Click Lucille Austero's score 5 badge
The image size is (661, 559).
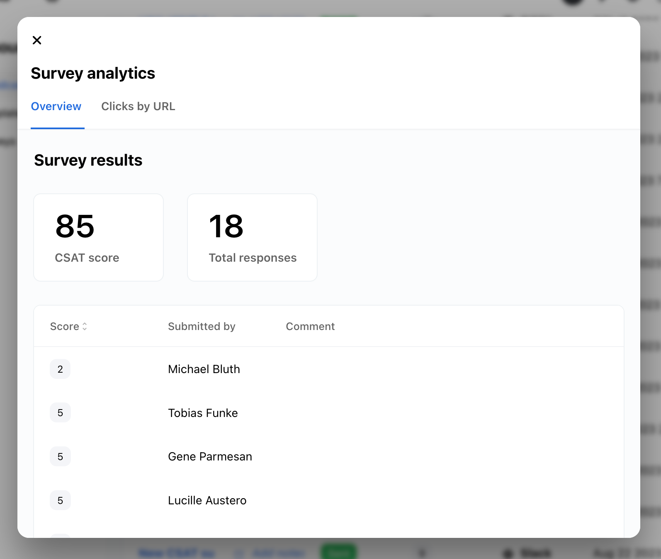(60, 501)
